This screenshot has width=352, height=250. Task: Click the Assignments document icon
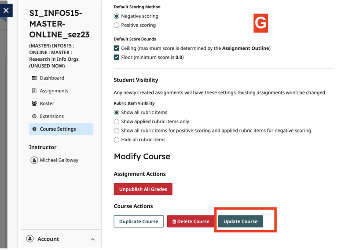pyautogui.click(x=34, y=91)
